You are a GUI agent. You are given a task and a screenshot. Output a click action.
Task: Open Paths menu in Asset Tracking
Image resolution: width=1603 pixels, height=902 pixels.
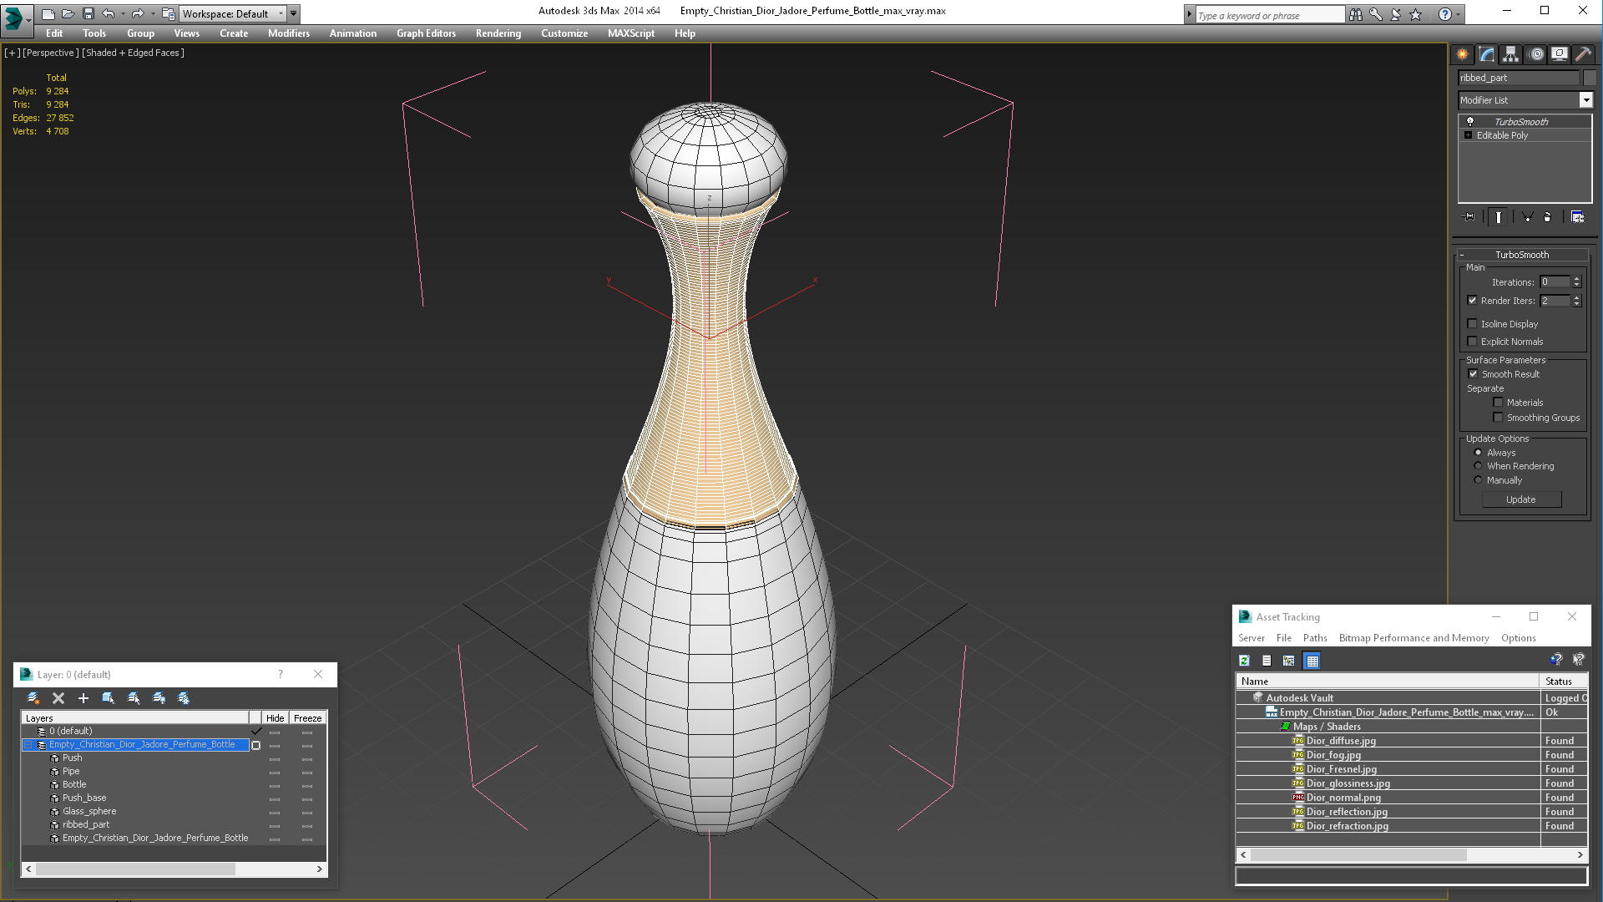1314,638
